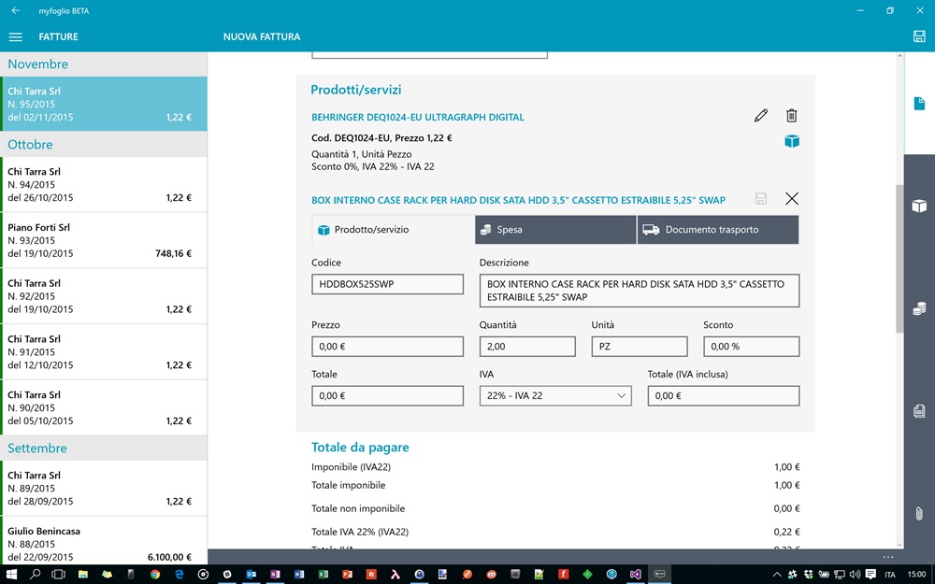Select Giulio Benincasa invoice N. 88/2015
This screenshot has height=584, width=935.
(104, 541)
